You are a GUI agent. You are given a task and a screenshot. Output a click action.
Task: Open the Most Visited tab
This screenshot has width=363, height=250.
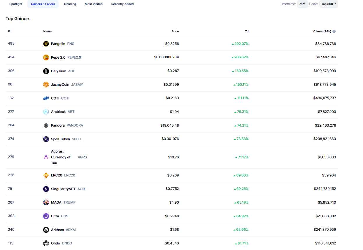pyautogui.click(x=94, y=4)
